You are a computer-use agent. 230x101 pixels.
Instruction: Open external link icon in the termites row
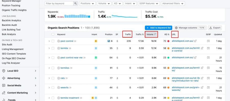tap(202, 68)
